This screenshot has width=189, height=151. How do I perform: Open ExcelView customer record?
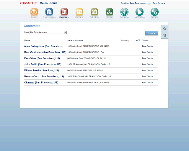pyautogui.click(x=42, y=58)
